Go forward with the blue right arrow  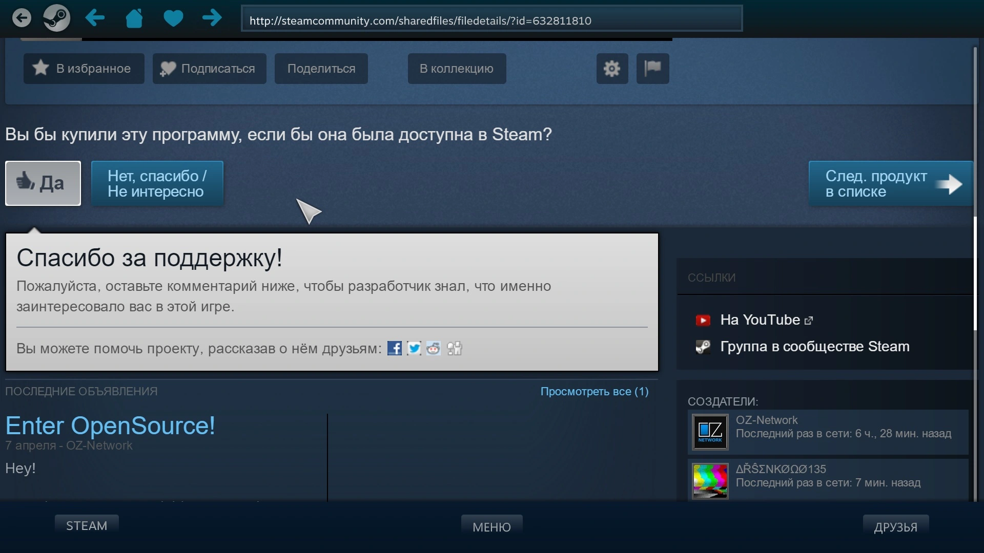pyautogui.click(x=212, y=18)
